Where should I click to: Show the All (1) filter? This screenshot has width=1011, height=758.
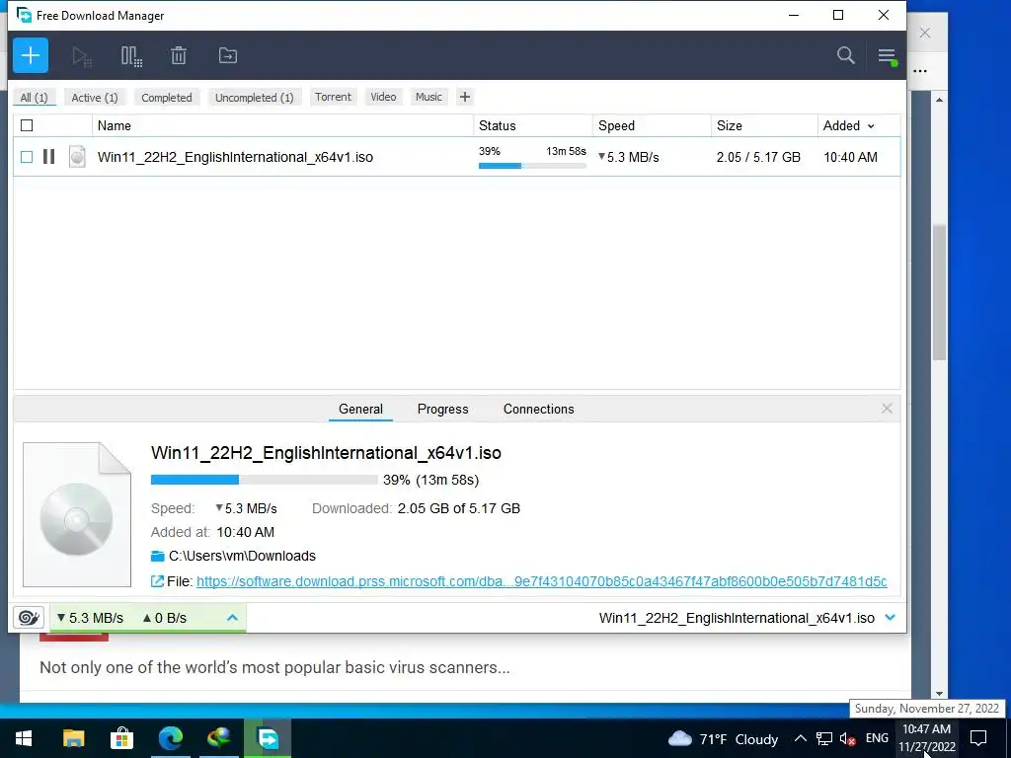coord(35,98)
